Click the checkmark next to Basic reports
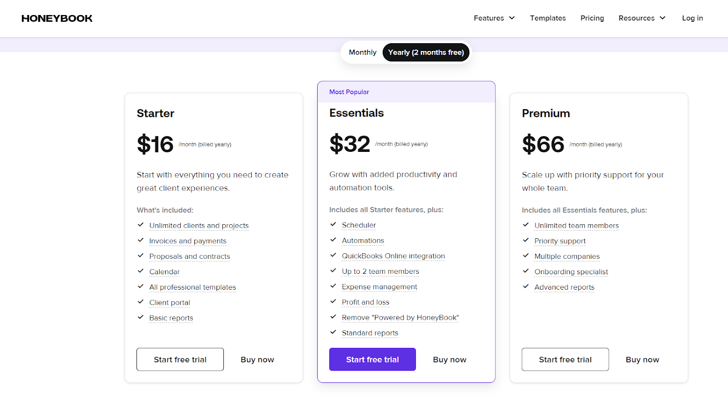Screen dimensions: 728x397 [x=140, y=317]
